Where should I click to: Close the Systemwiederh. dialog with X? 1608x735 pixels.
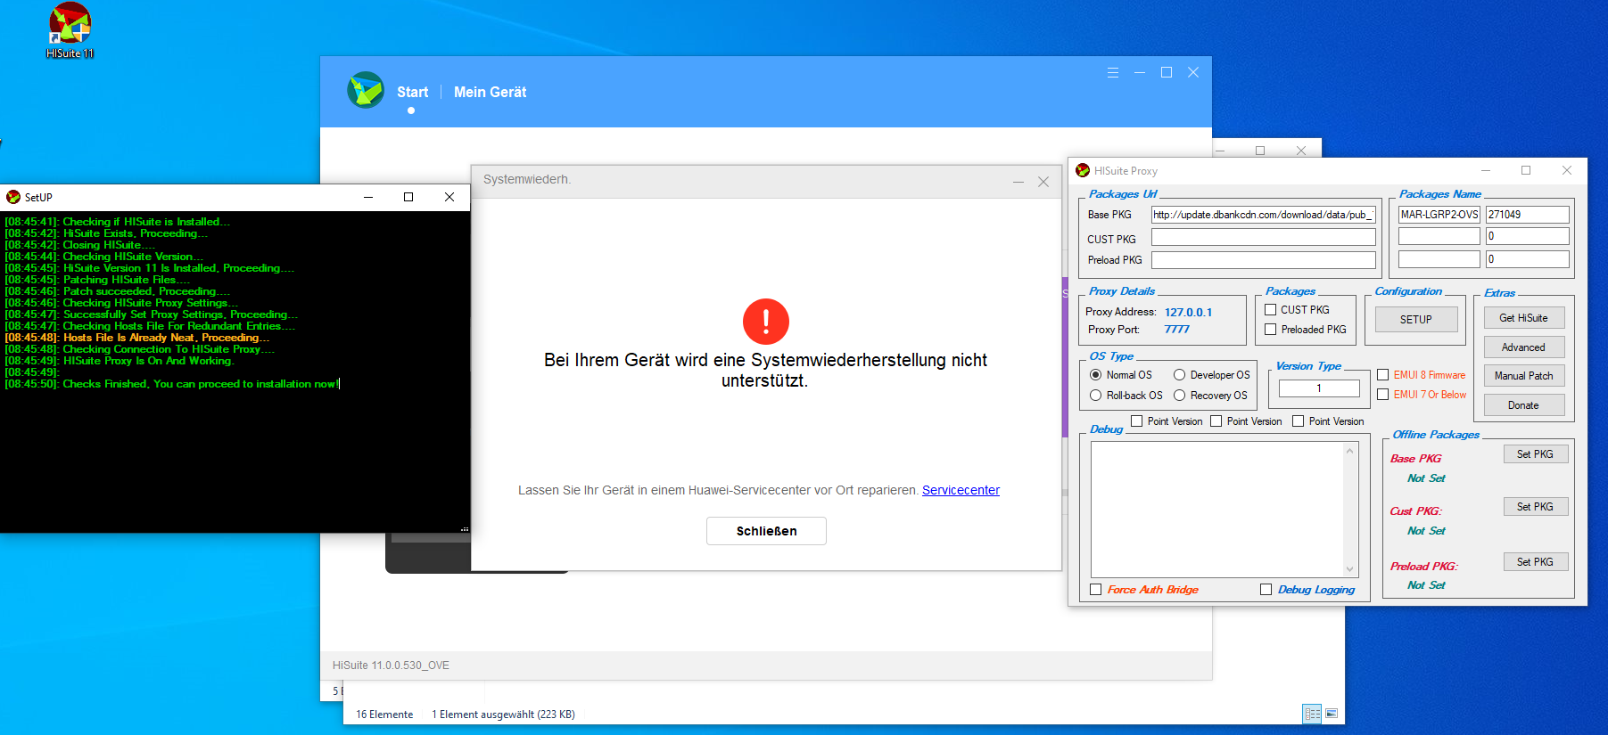[1043, 181]
